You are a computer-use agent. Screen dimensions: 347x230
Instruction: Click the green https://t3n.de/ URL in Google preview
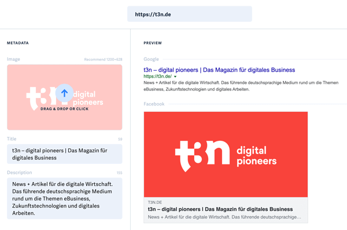(x=157, y=76)
